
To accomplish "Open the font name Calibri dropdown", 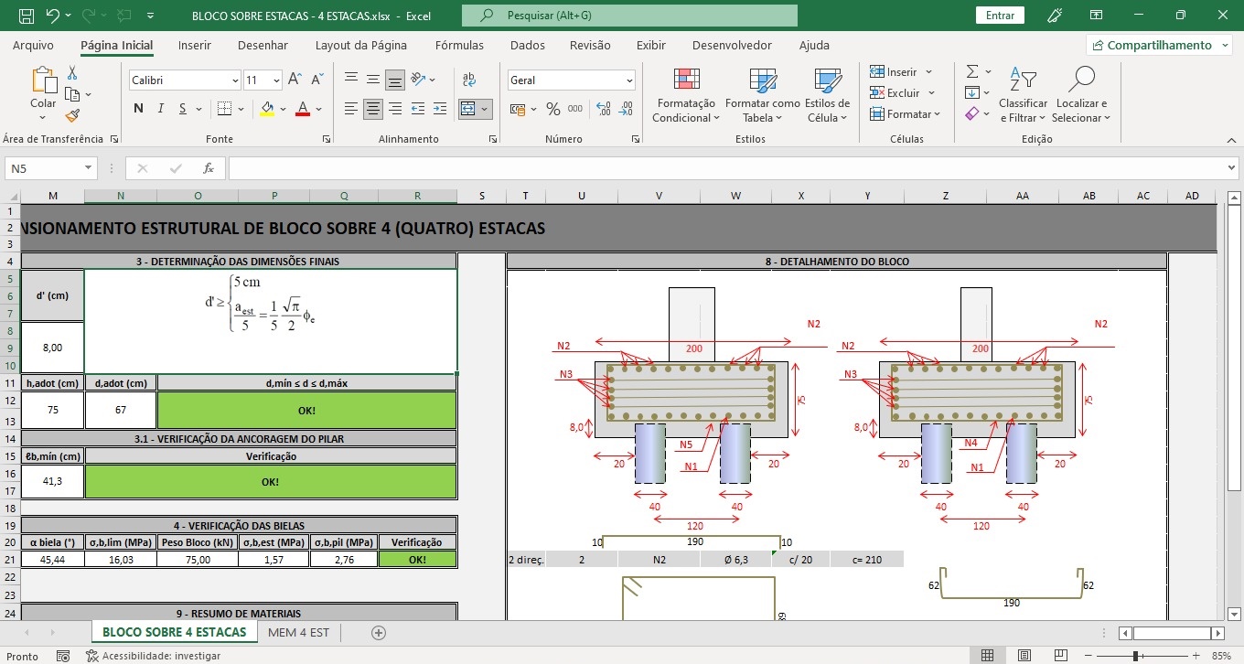I will [235, 80].
